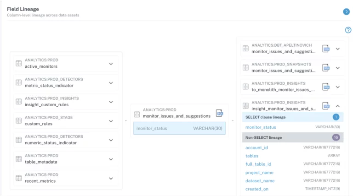The height and width of the screenshot is (196, 353).
Task: Click 'Column-level lineage across data assets' subtitle
Action: [43, 15]
